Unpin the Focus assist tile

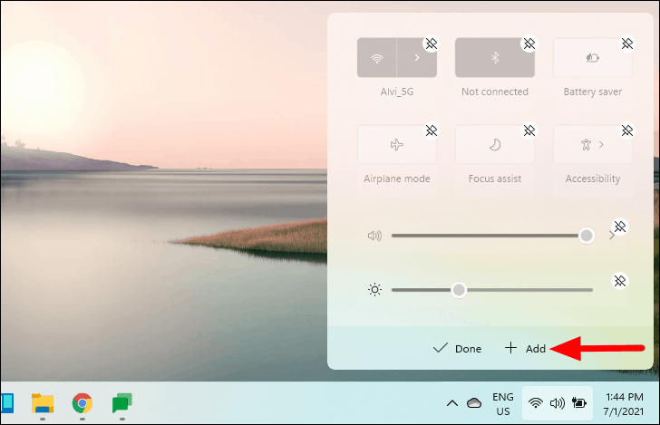(x=529, y=130)
